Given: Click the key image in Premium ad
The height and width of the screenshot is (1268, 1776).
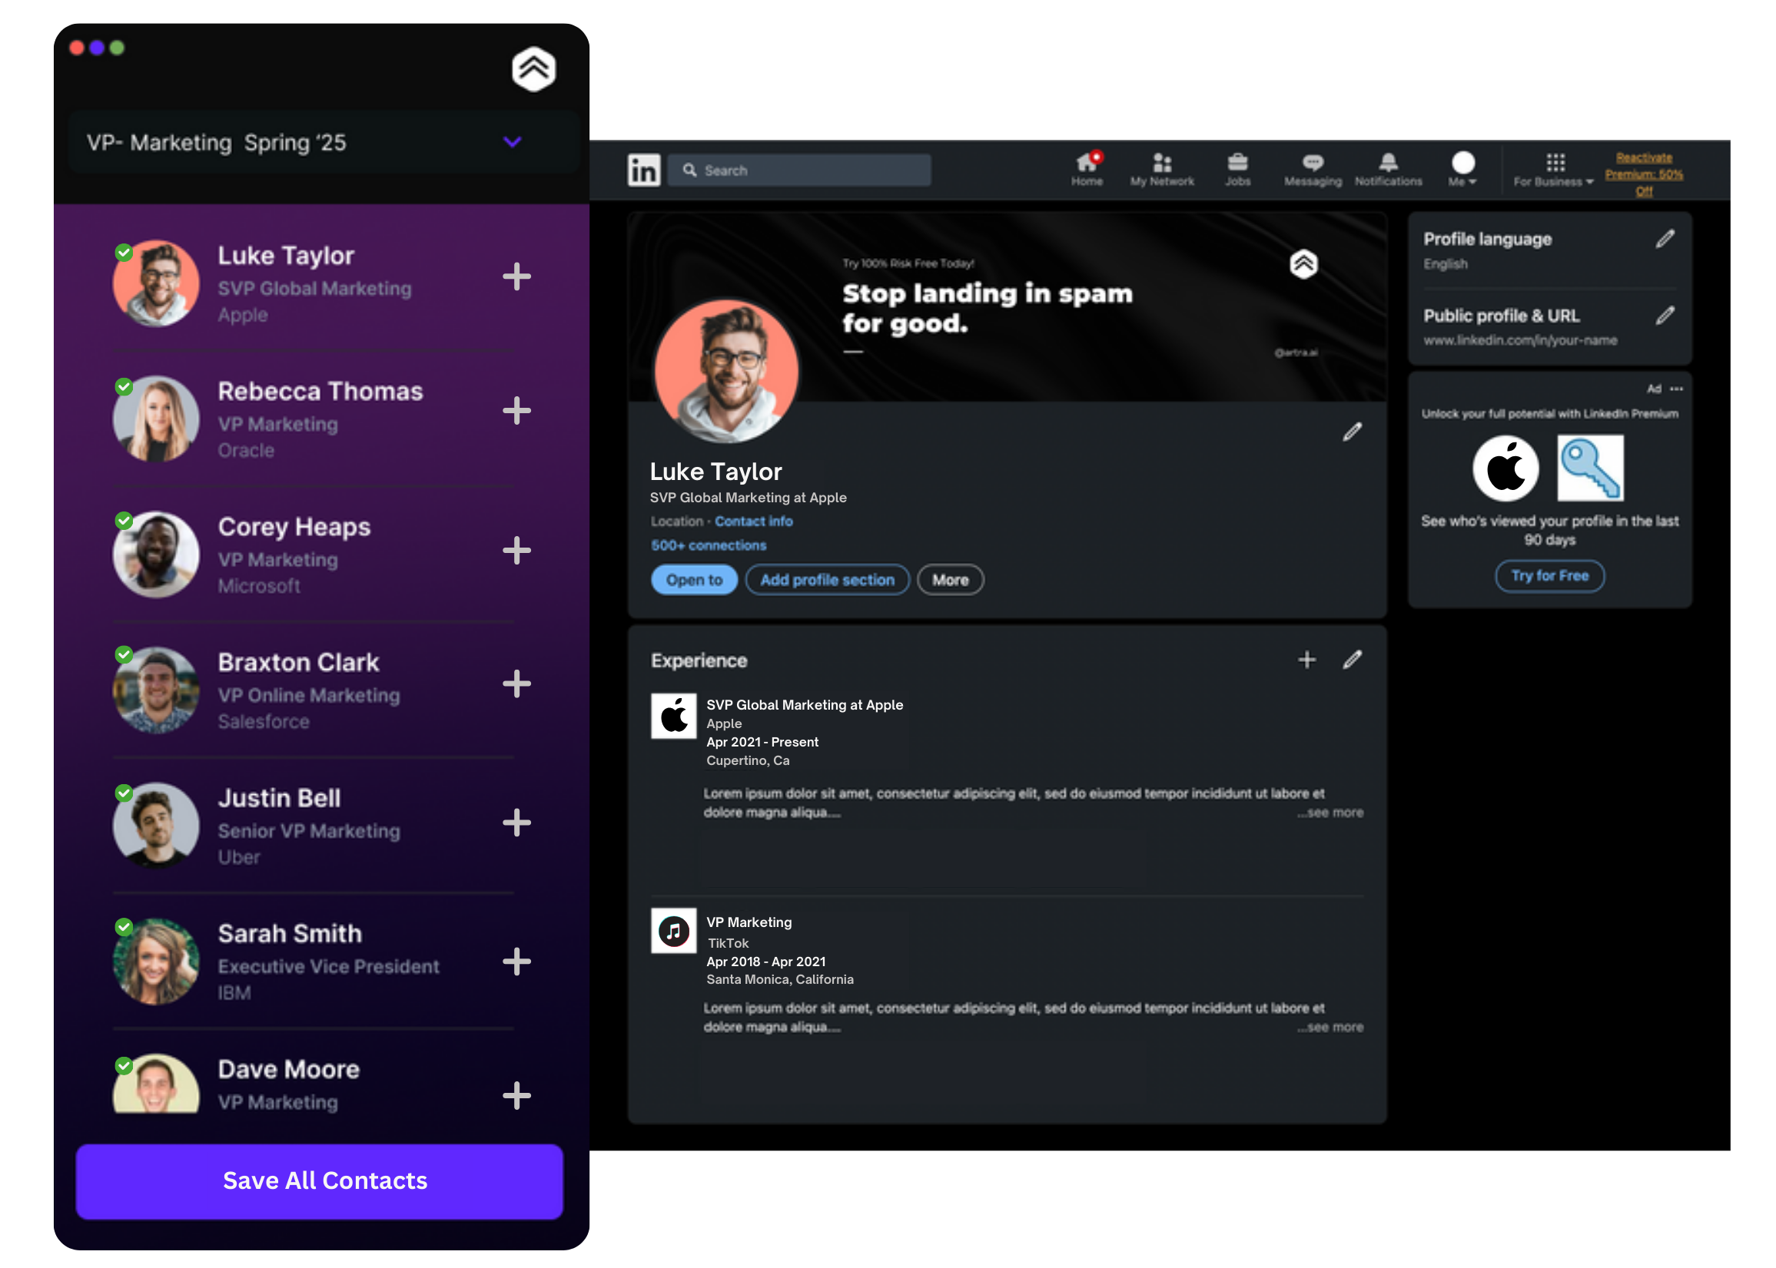Looking at the screenshot, I should point(1590,468).
